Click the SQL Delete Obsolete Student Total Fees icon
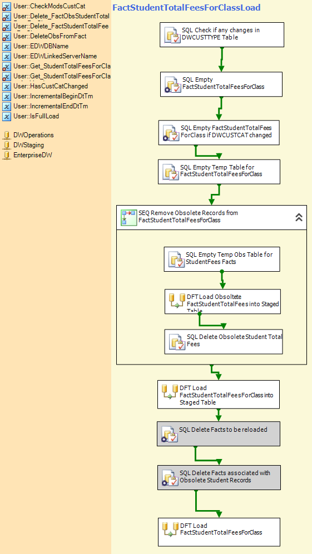 178,341
